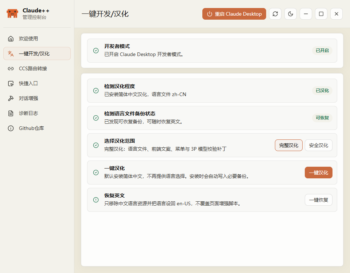Image resolution: width=350 pixels, height=273 pixels.
Task: Click the hammer icon beside 对话增强
Action: click(11, 98)
